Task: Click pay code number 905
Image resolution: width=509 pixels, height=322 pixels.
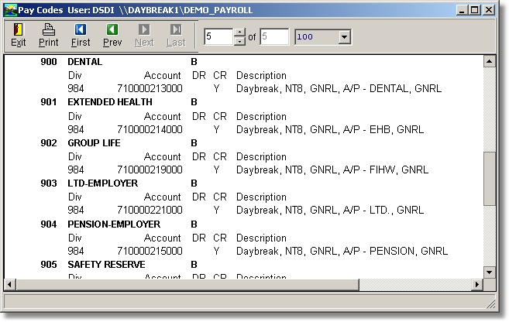Action: tap(49, 264)
